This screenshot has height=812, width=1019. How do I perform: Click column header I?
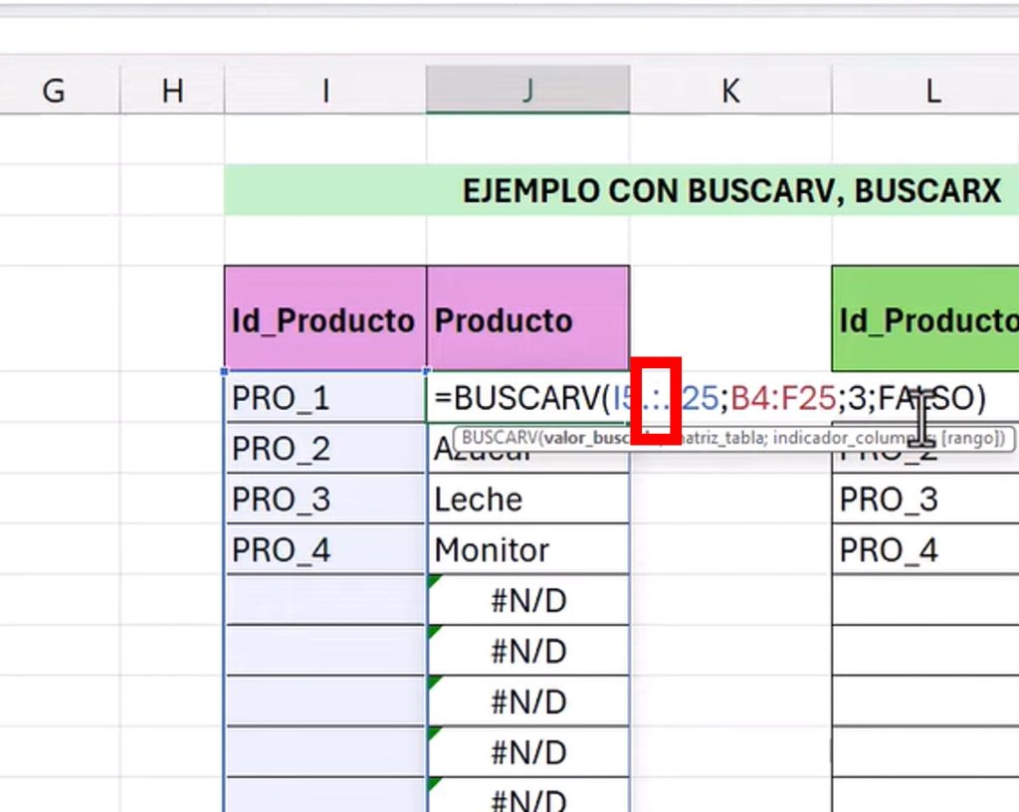tap(325, 92)
